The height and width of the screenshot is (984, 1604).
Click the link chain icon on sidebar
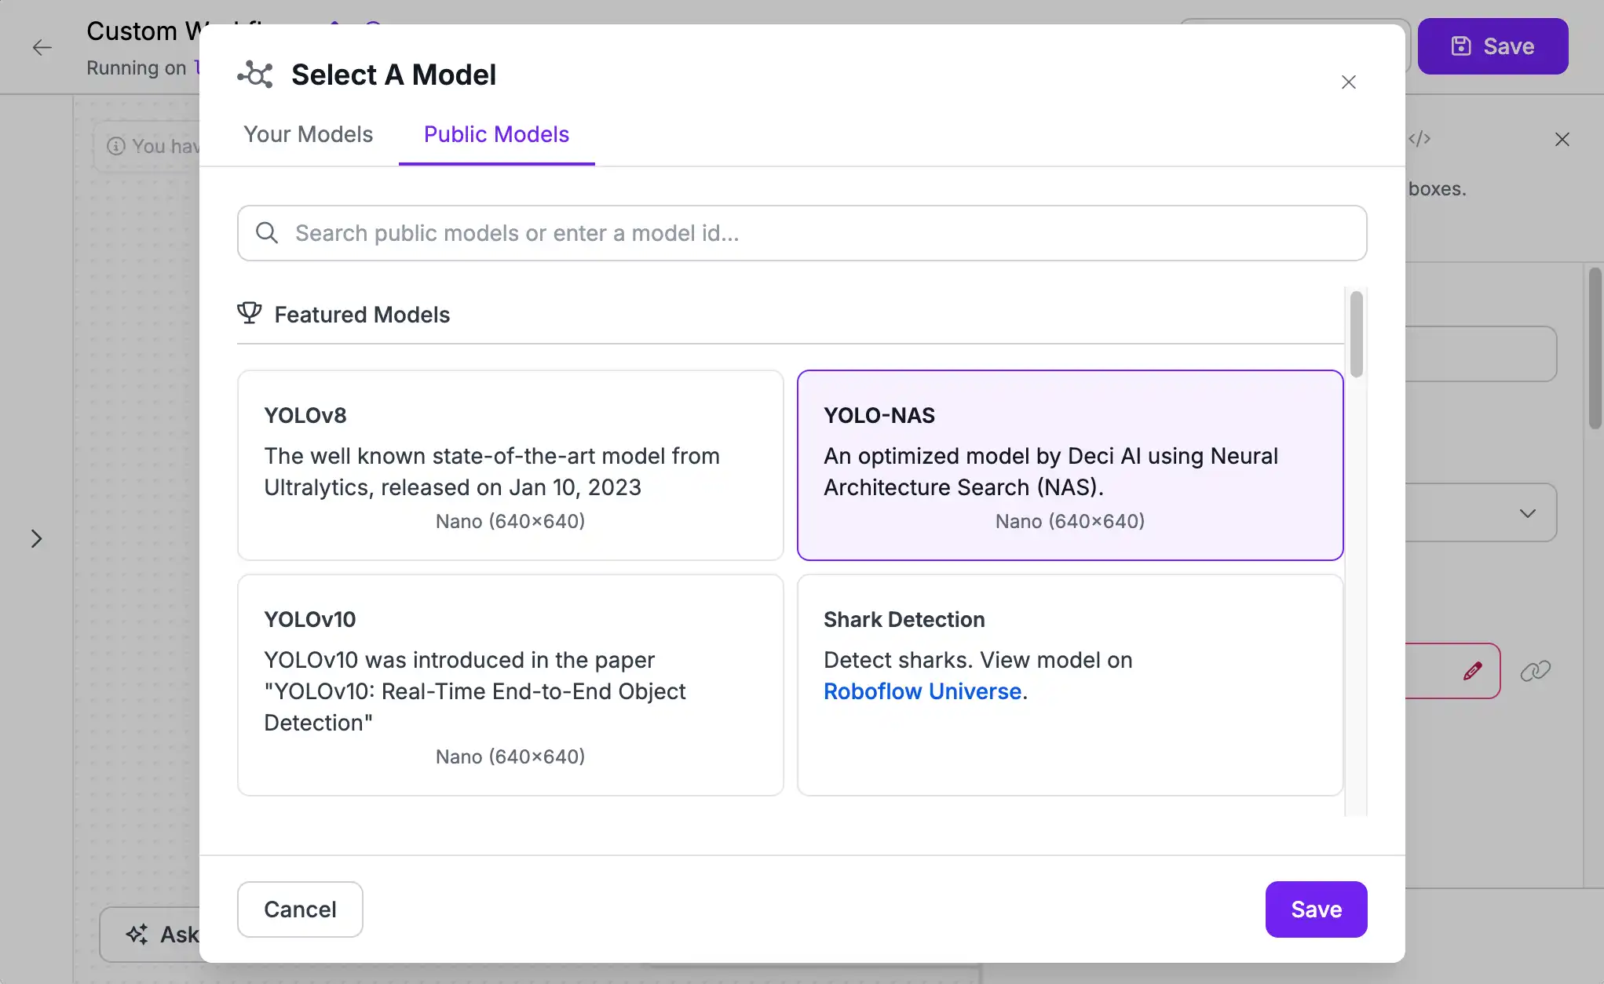(x=1537, y=670)
